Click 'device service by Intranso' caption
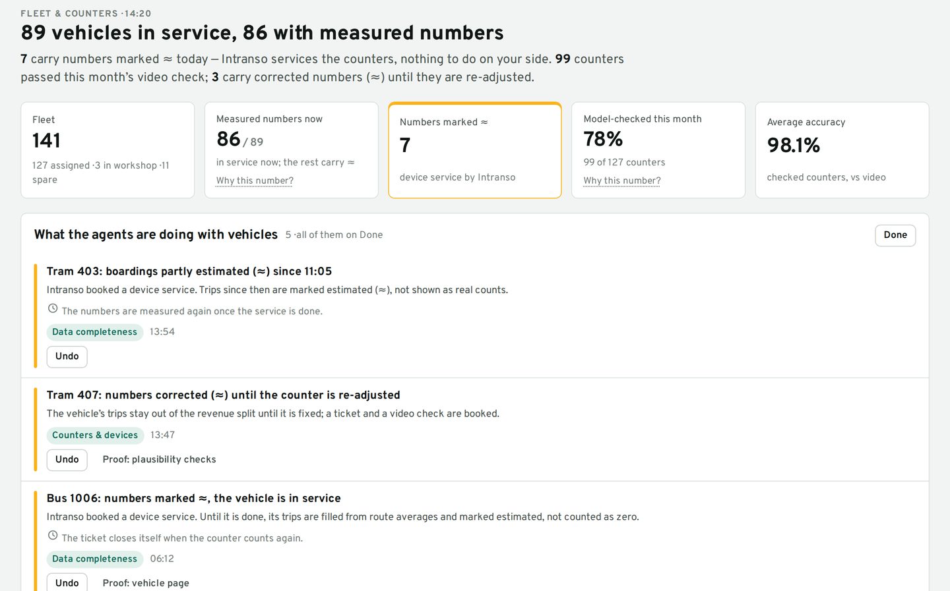Image resolution: width=950 pixels, height=591 pixels. (x=458, y=178)
